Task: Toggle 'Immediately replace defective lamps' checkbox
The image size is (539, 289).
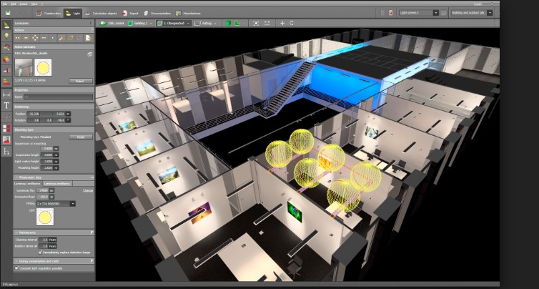Action: coord(40,252)
